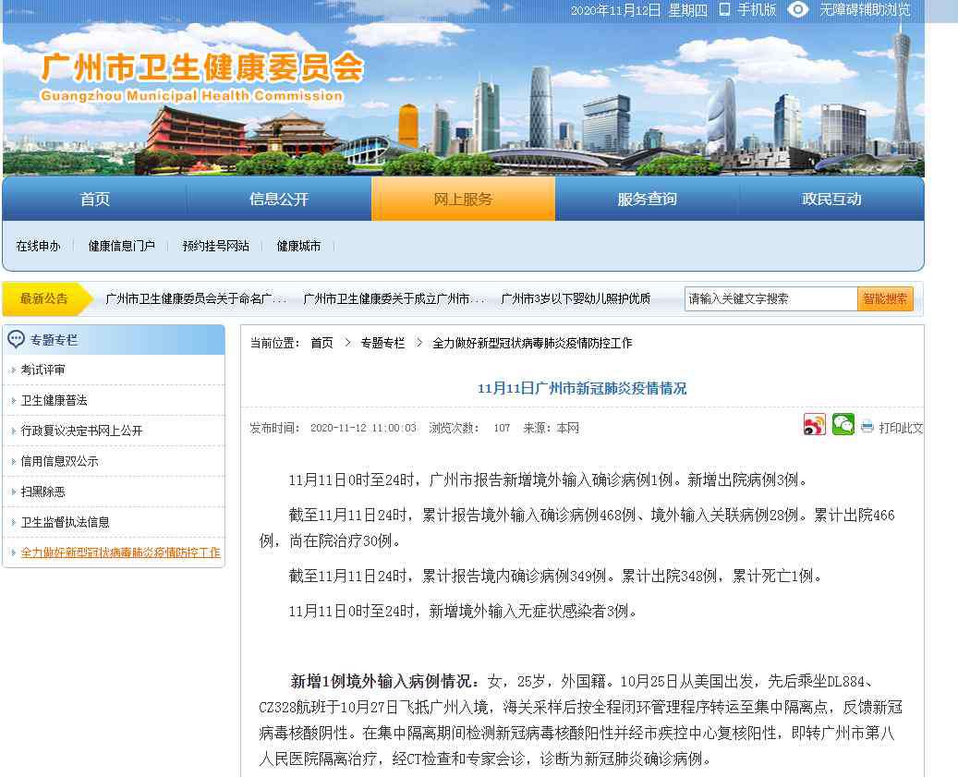Open 在线申办 sub-menu link
This screenshot has width=958, height=777.
click(x=38, y=246)
